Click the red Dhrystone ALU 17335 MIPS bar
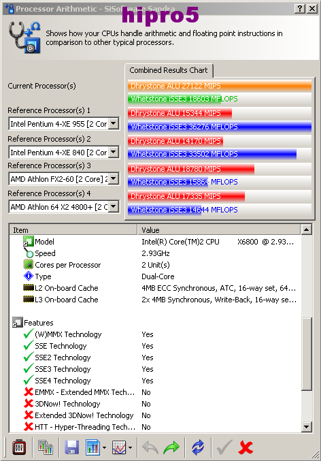Screen dimensions: 321x461 click(186, 196)
